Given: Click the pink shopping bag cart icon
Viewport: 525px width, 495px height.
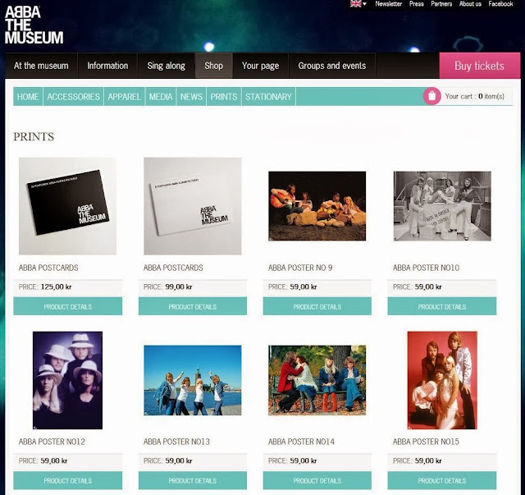Looking at the screenshot, I should [x=432, y=96].
